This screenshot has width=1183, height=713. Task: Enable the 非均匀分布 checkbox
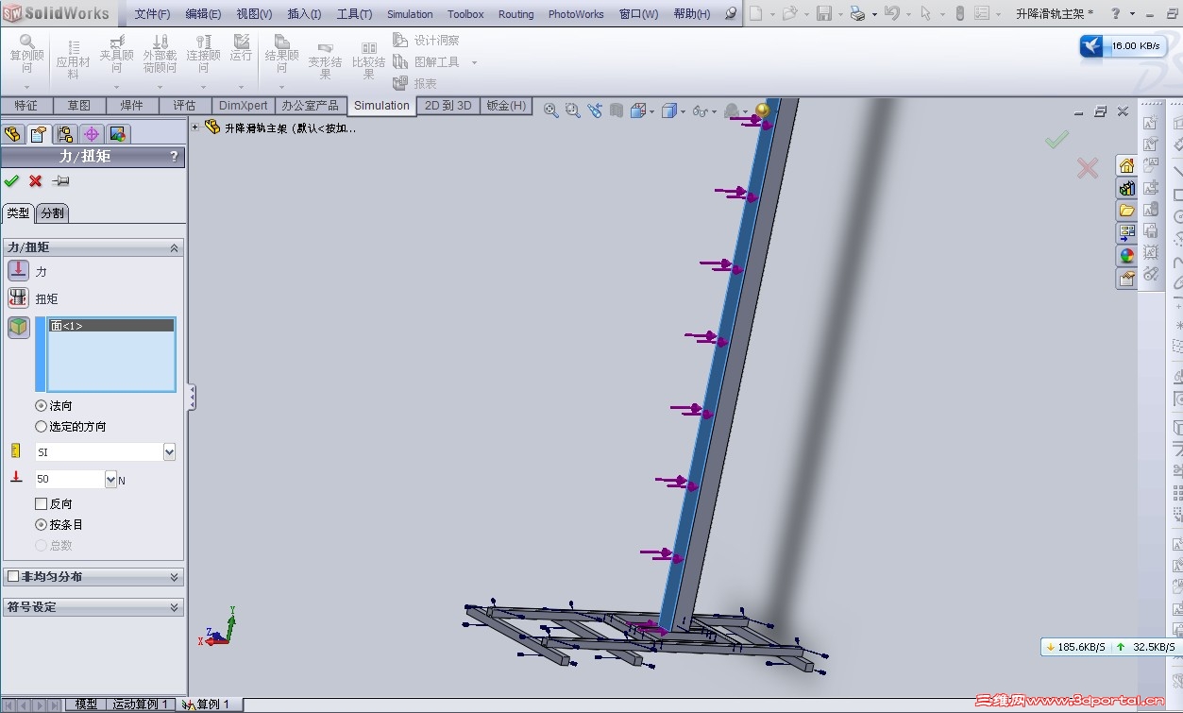pos(13,576)
